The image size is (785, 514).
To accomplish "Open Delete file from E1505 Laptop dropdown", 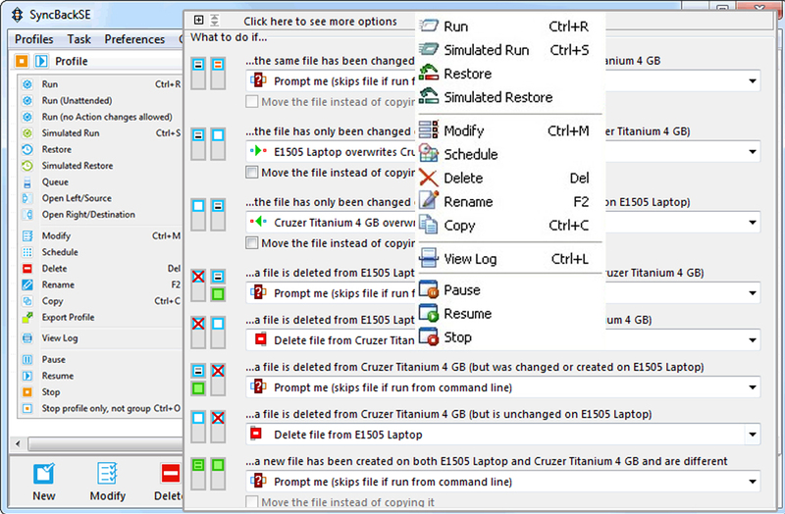I will point(753,435).
